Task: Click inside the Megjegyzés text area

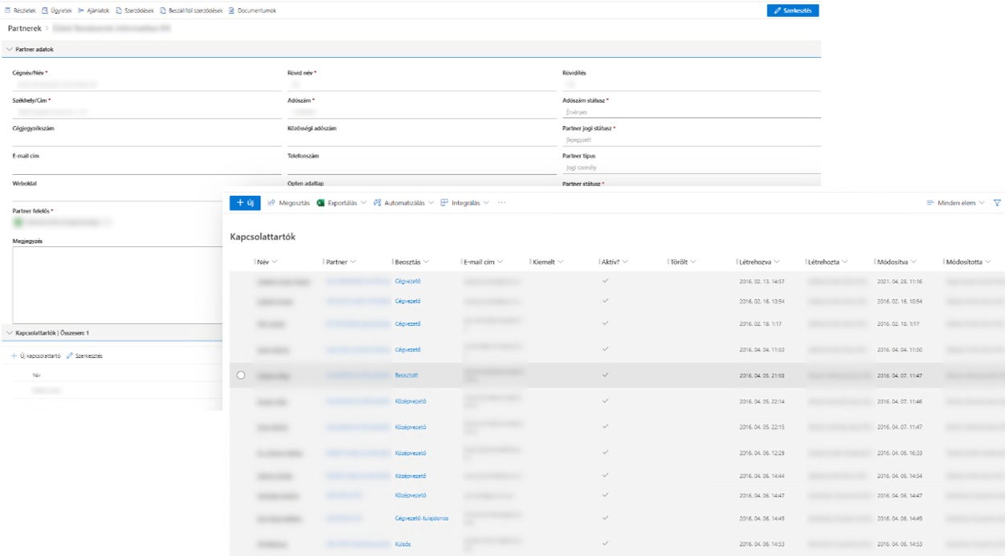Action: click(x=117, y=285)
